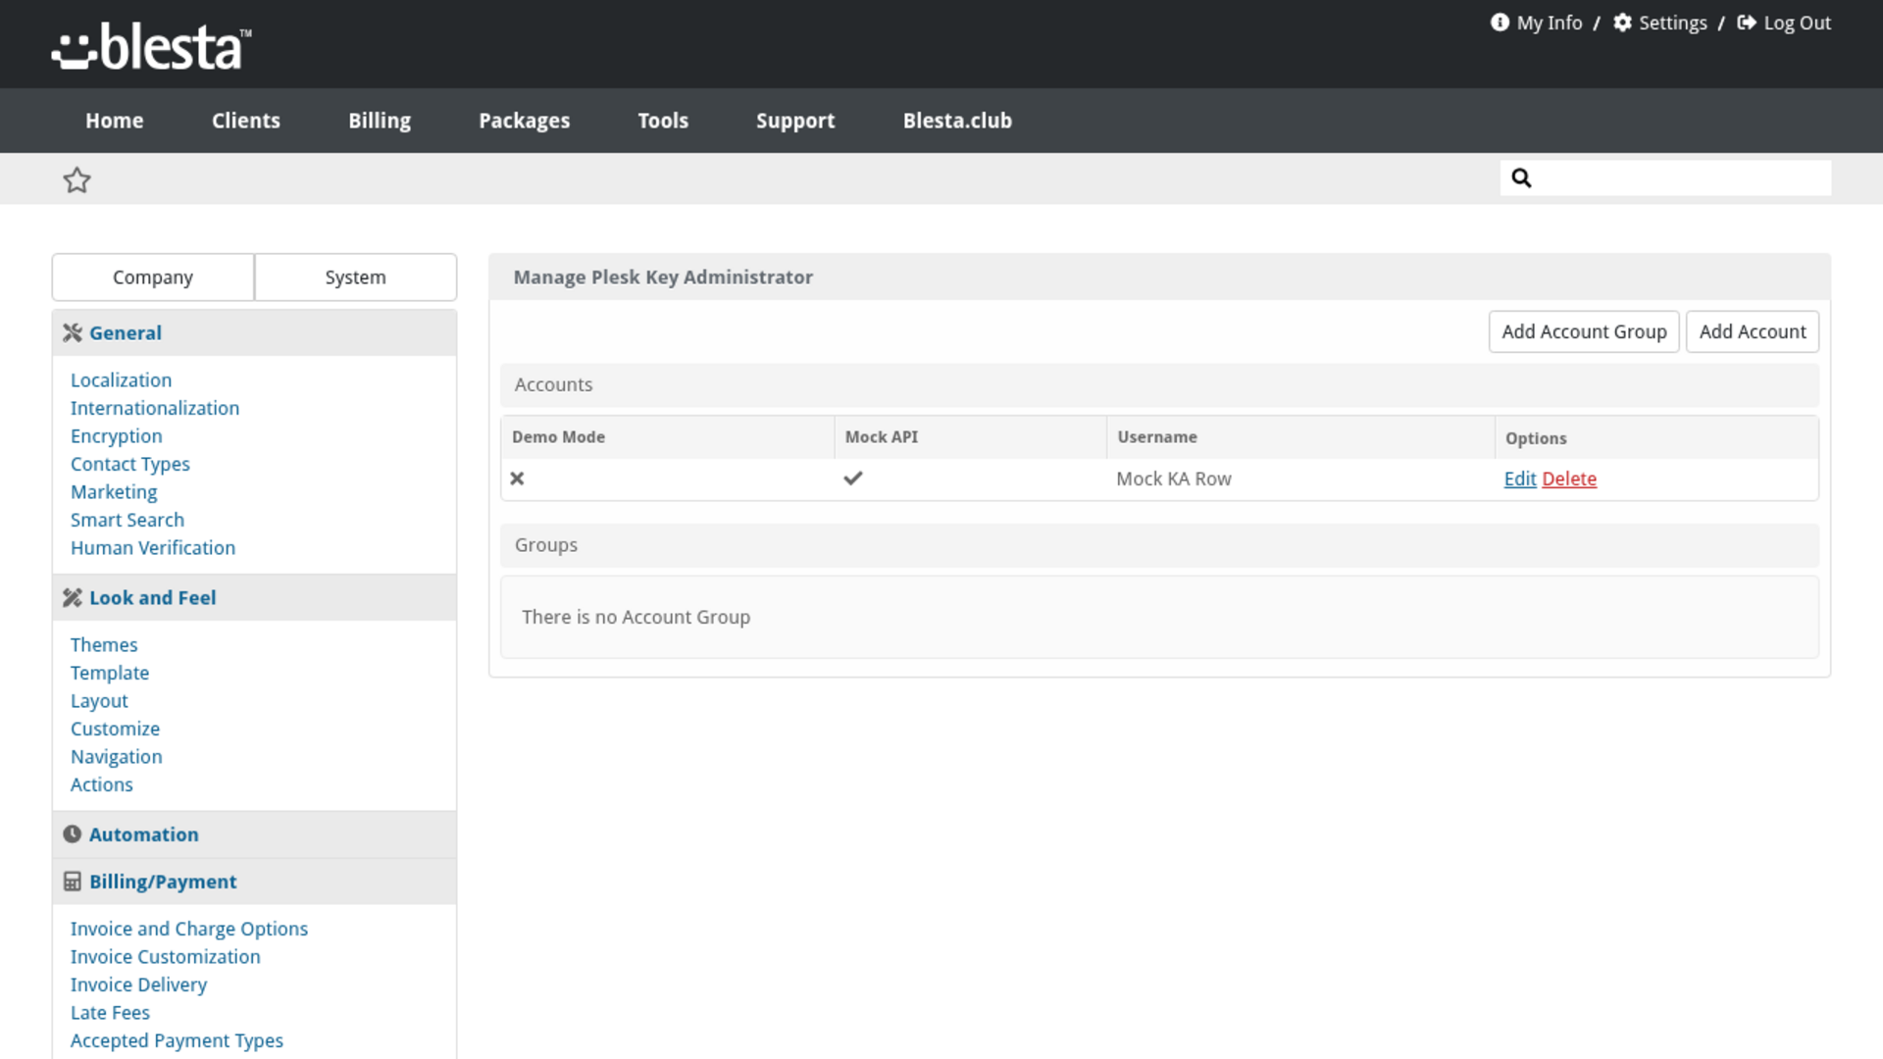The image size is (1883, 1059).
Task: Open the Packages menu
Action: (525, 121)
